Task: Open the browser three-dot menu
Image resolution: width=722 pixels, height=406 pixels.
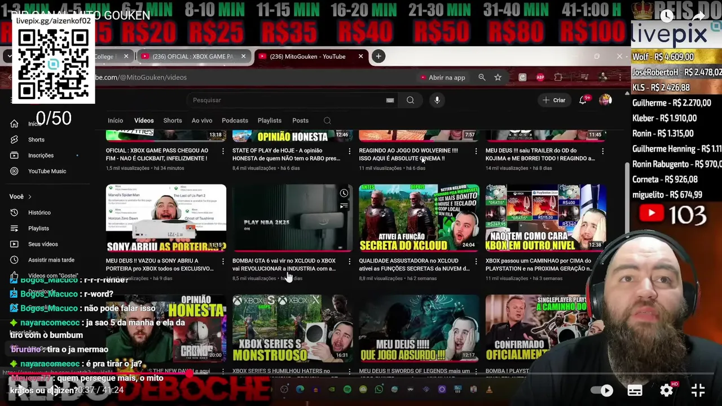Action: click(x=619, y=77)
